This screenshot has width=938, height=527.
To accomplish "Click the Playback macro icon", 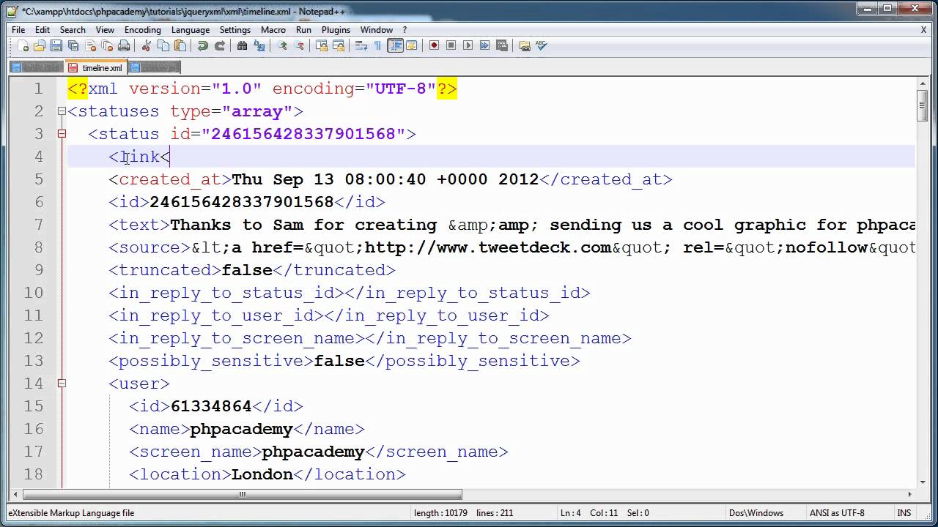I will [468, 45].
